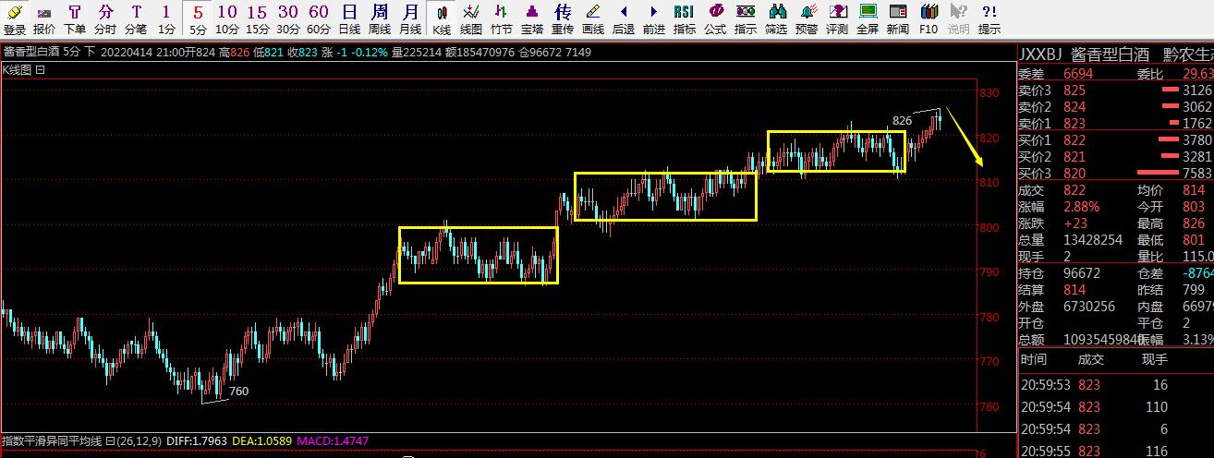Screen dimensions: 1214x458
Task: Select the 10分 period button
Action: [227, 18]
